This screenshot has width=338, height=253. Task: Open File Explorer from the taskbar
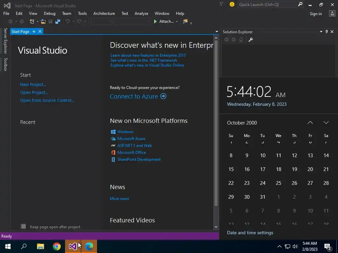pos(41,246)
